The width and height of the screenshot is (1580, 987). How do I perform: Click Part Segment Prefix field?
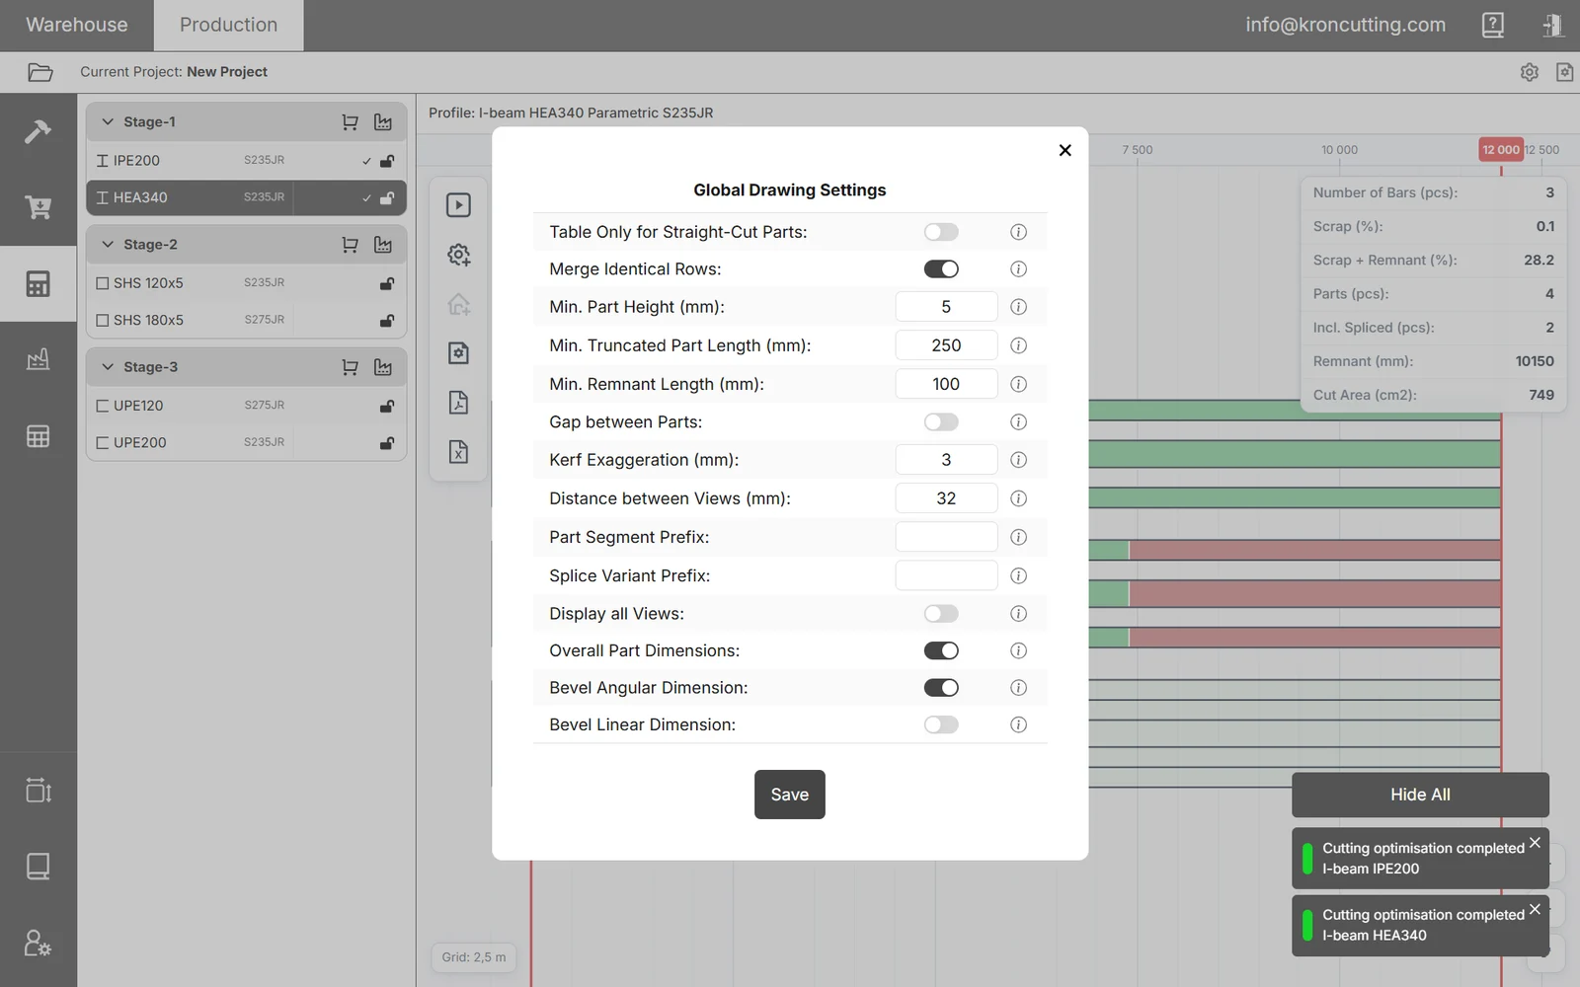point(946,537)
